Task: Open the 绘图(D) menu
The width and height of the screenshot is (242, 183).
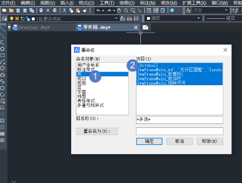Action: pos(127,3)
